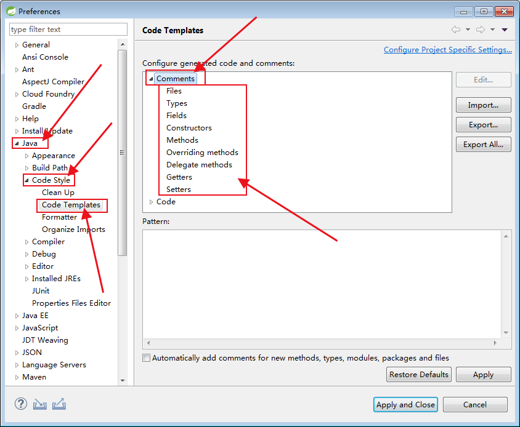
Task: Collapse the Comments templates group
Action: 151,79
